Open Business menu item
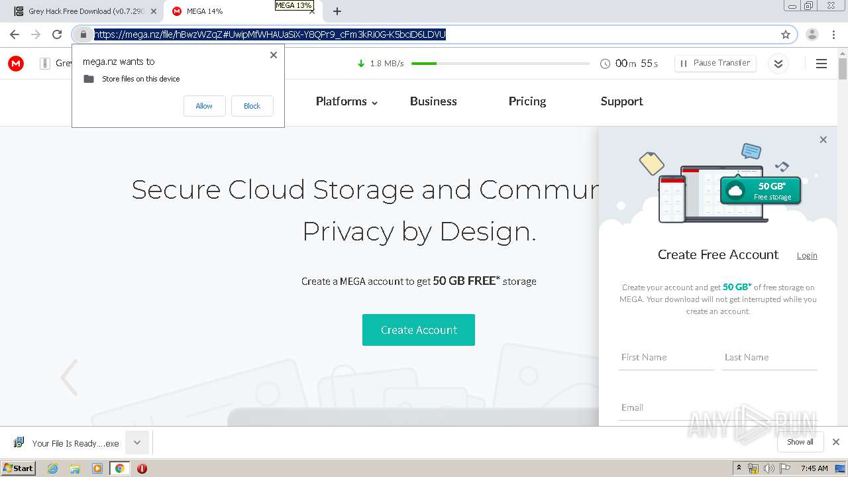This screenshot has width=848, height=477. pyautogui.click(x=433, y=101)
